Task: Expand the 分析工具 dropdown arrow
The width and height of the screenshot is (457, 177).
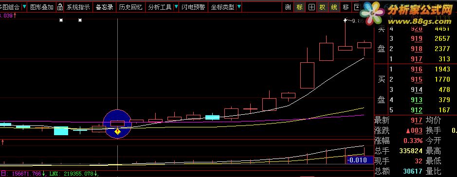Action: pyautogui.click(x=176, y=7)
